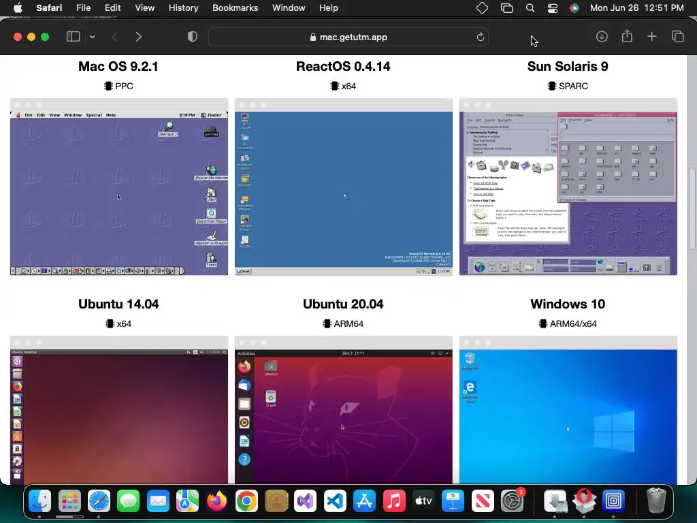
Task: Click the PPC architecture label
Action: coord(124,86)
